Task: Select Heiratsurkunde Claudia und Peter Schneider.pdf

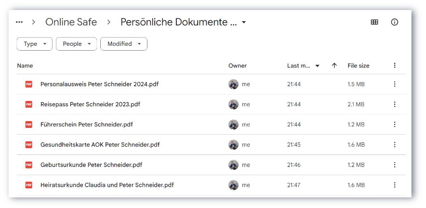Action: pos(107,185)
